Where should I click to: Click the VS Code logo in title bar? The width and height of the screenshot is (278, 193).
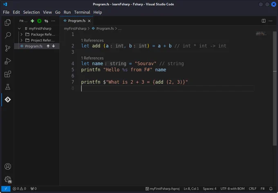[x=5, y=4]
